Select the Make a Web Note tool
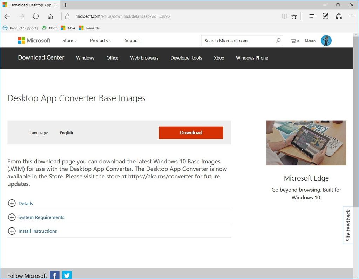Image resolution: width=359 pixels, height=279 pixels. point(325,16)
